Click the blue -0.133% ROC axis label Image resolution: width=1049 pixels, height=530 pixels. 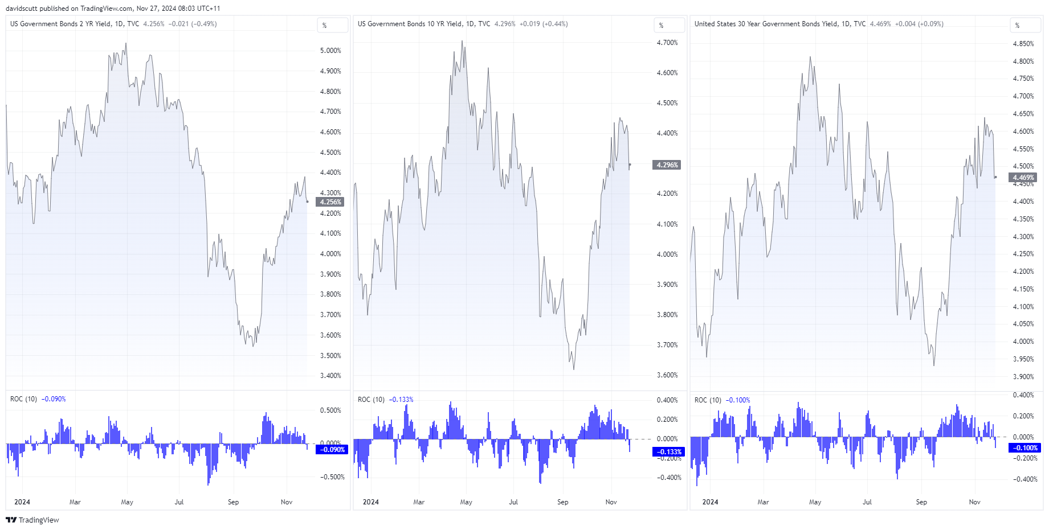click(668, 452)
